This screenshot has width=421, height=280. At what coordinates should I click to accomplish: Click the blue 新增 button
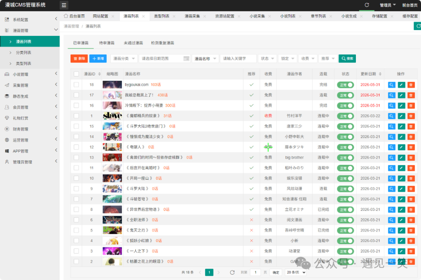(98, 59)
